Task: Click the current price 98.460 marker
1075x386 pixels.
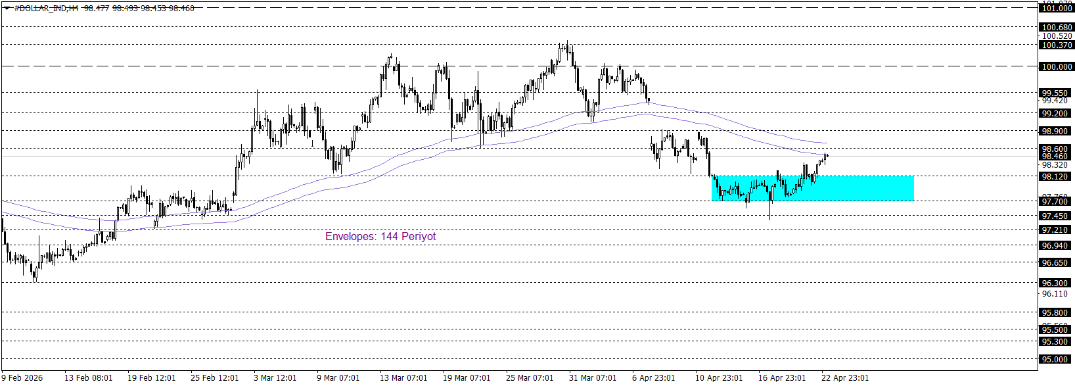Action: (1055, 157)
